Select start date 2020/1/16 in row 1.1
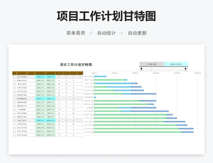Viewport: 213px width, 163px height. tap(40, 81)
